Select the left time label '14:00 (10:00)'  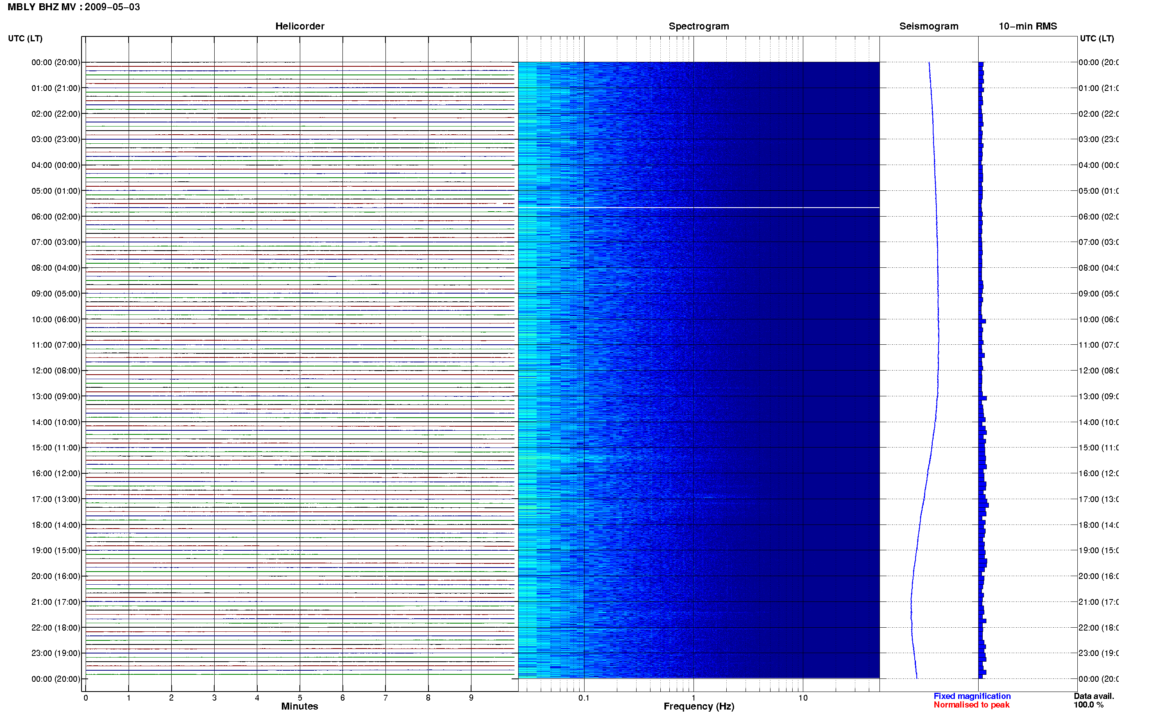(x=56, y=422)
